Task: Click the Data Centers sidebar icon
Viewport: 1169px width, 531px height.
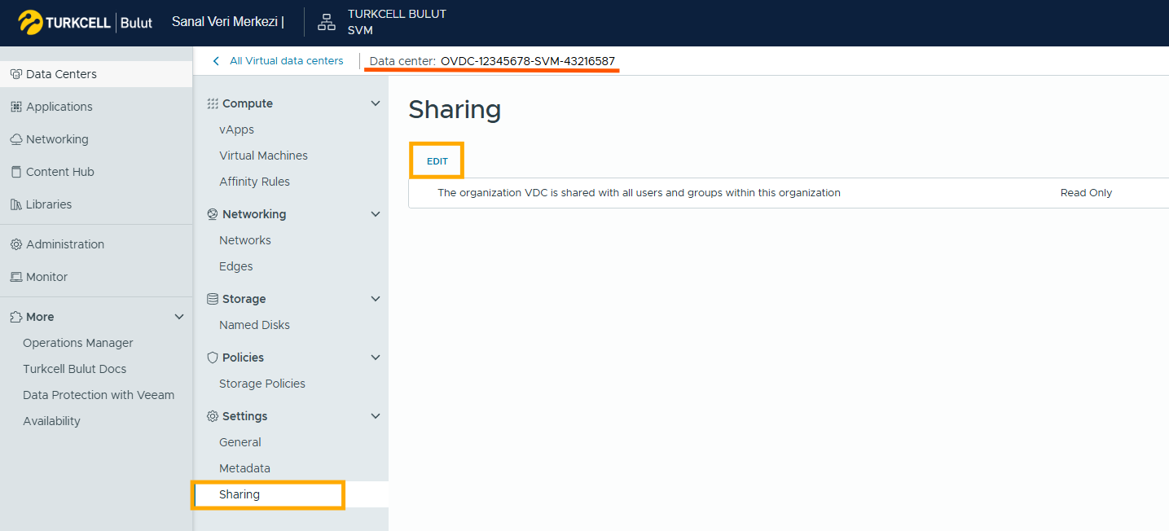Action: pyautogui.click(x=15, y=74)
